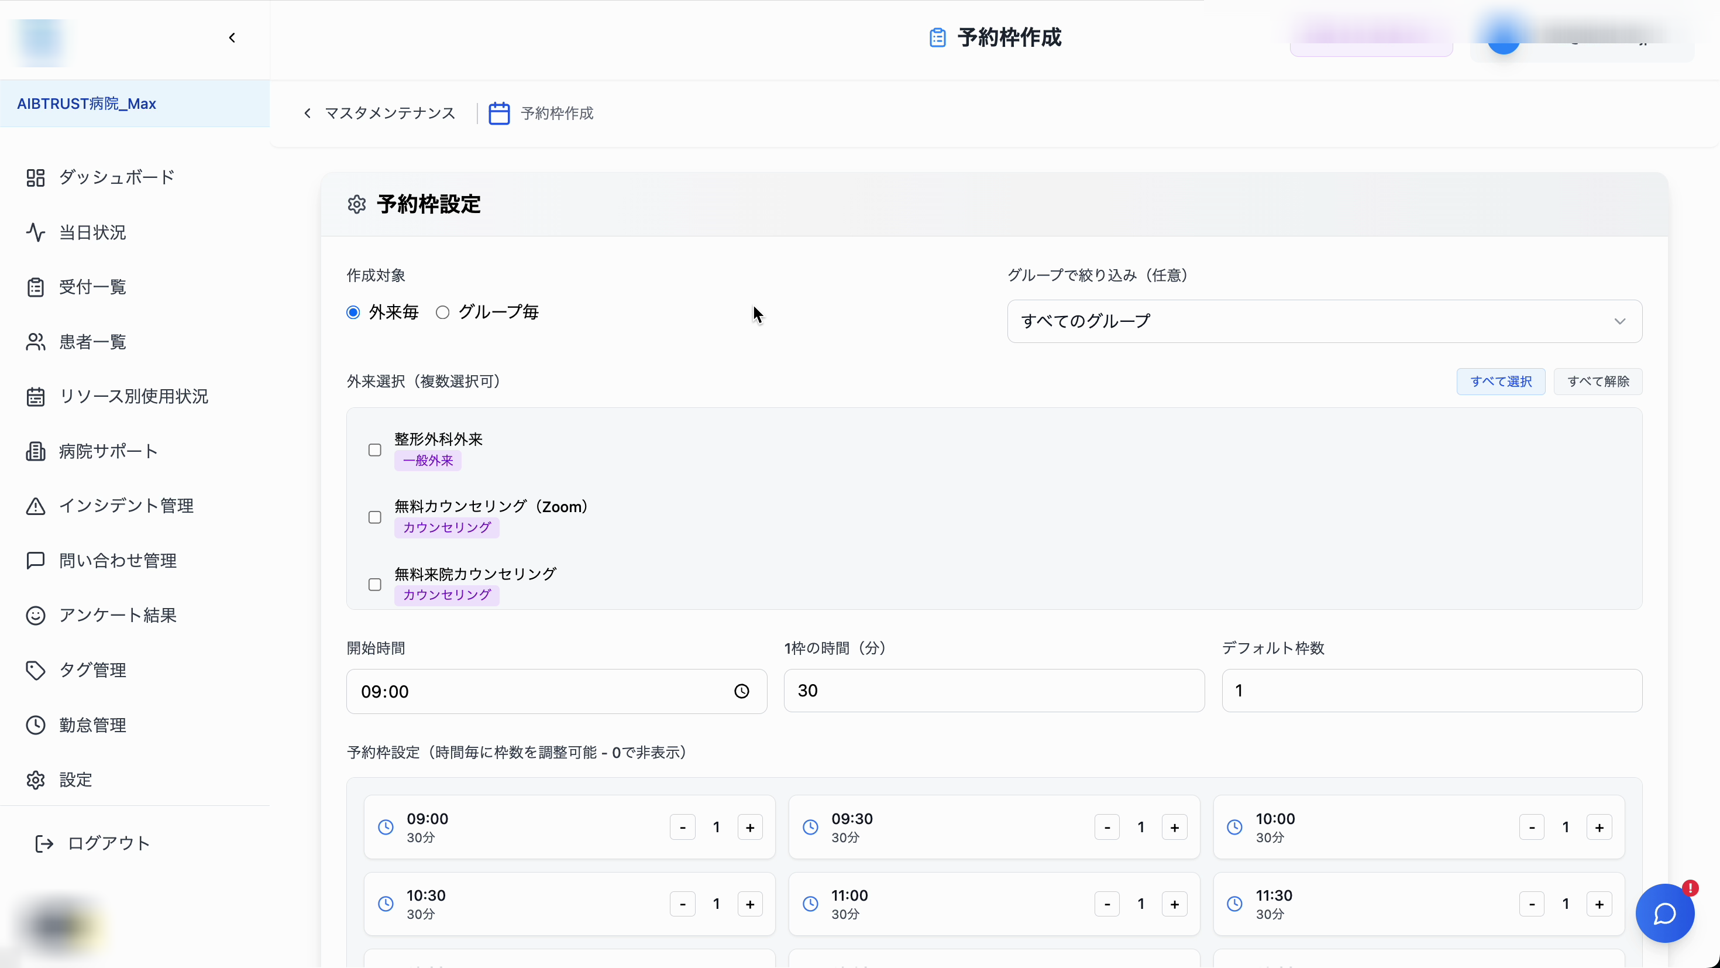Click the すべて解除 button
The height and width of the screenshot is (968, 1720).
click(1598, 381)
